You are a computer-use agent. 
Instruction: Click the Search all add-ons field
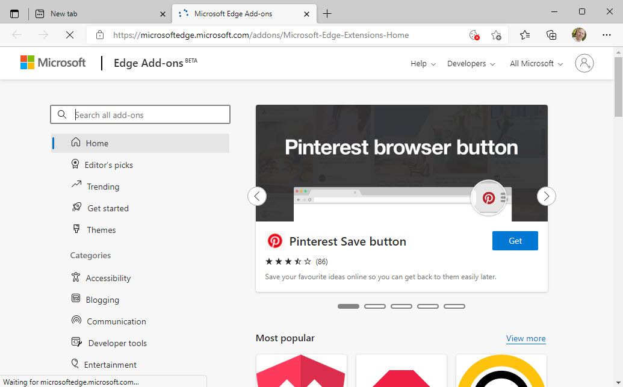140,114
